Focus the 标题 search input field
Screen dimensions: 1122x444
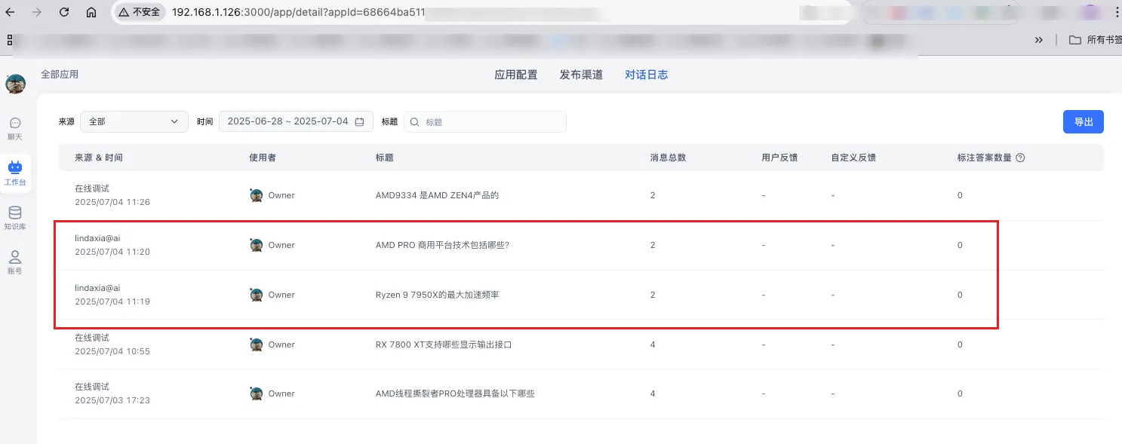[492, 122]
